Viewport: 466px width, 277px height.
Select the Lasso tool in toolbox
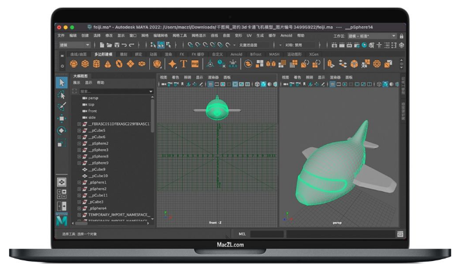tap(62, 95)
